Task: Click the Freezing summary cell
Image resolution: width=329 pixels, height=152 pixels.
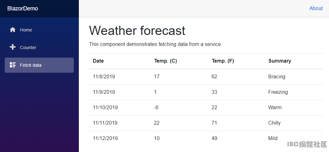Action: tap(278, 92)
